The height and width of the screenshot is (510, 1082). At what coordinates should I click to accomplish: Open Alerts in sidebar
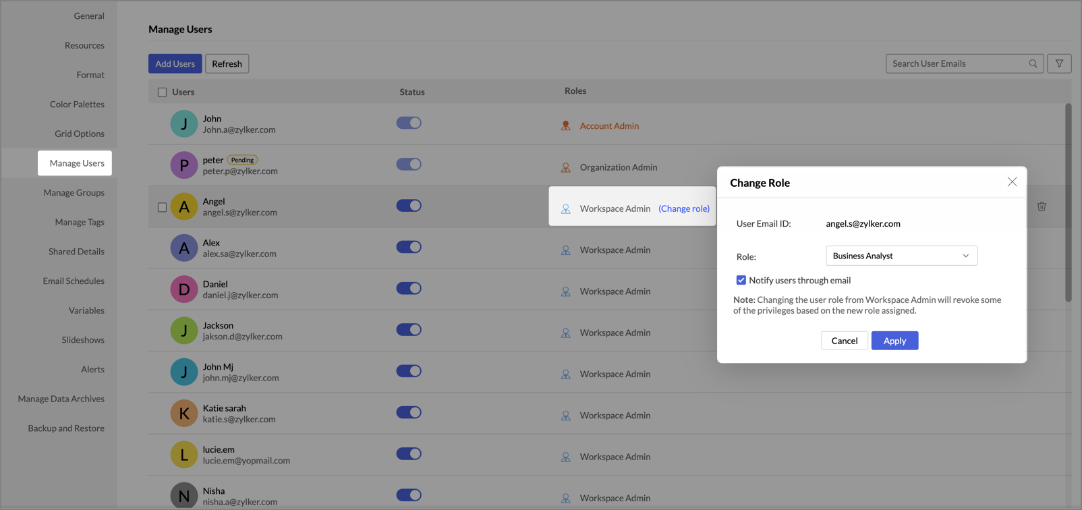coord(92,369)
